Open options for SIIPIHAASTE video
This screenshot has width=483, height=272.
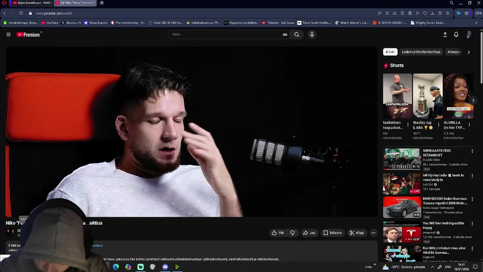click(x=472, y=151)
